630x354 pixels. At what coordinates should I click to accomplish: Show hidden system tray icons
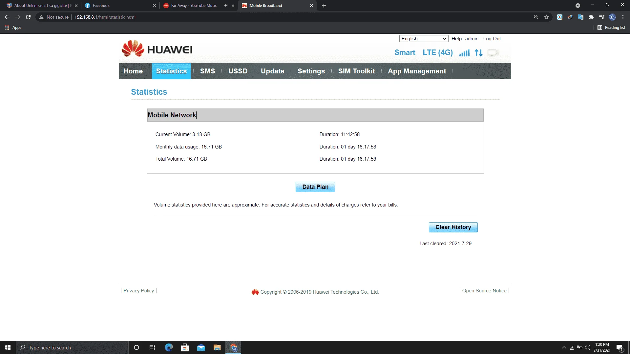click(564, 347)
